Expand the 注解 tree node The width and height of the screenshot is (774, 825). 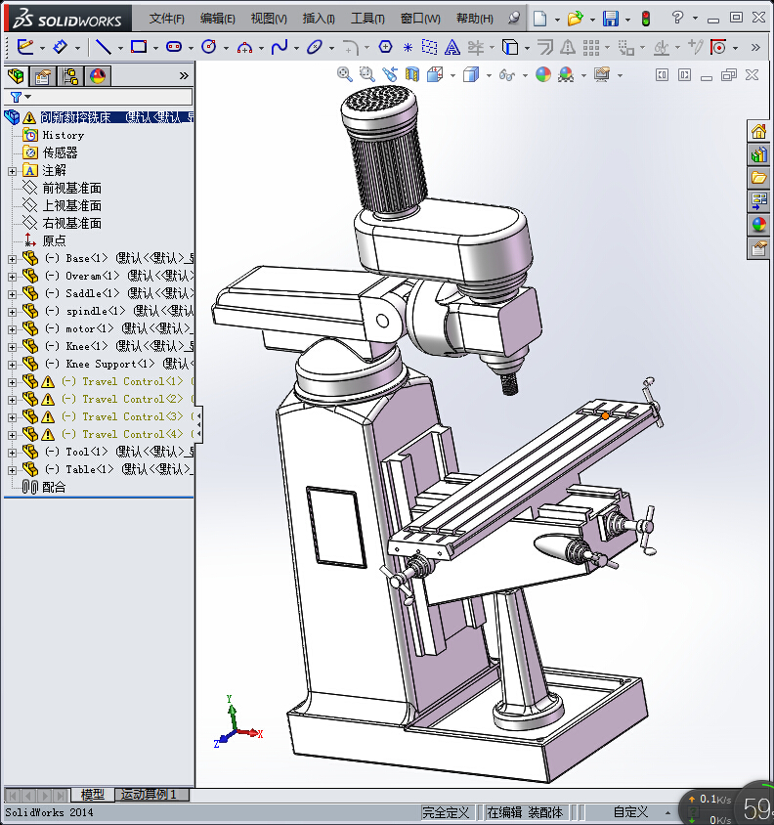coord(12,171)
